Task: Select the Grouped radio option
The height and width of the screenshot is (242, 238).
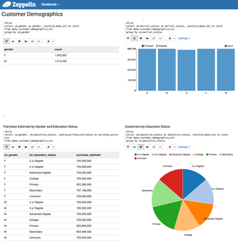Action: (x=148, y=46)
